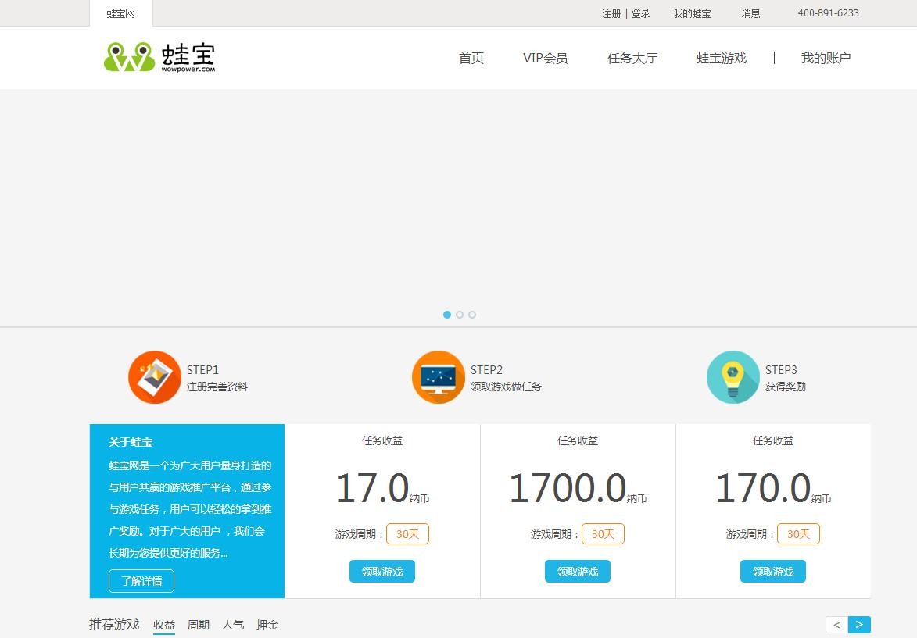The width and height of the screenshot is (917, 638).
Task: Click the 获得奖励 step text
Action: click(x=786, y=387)
